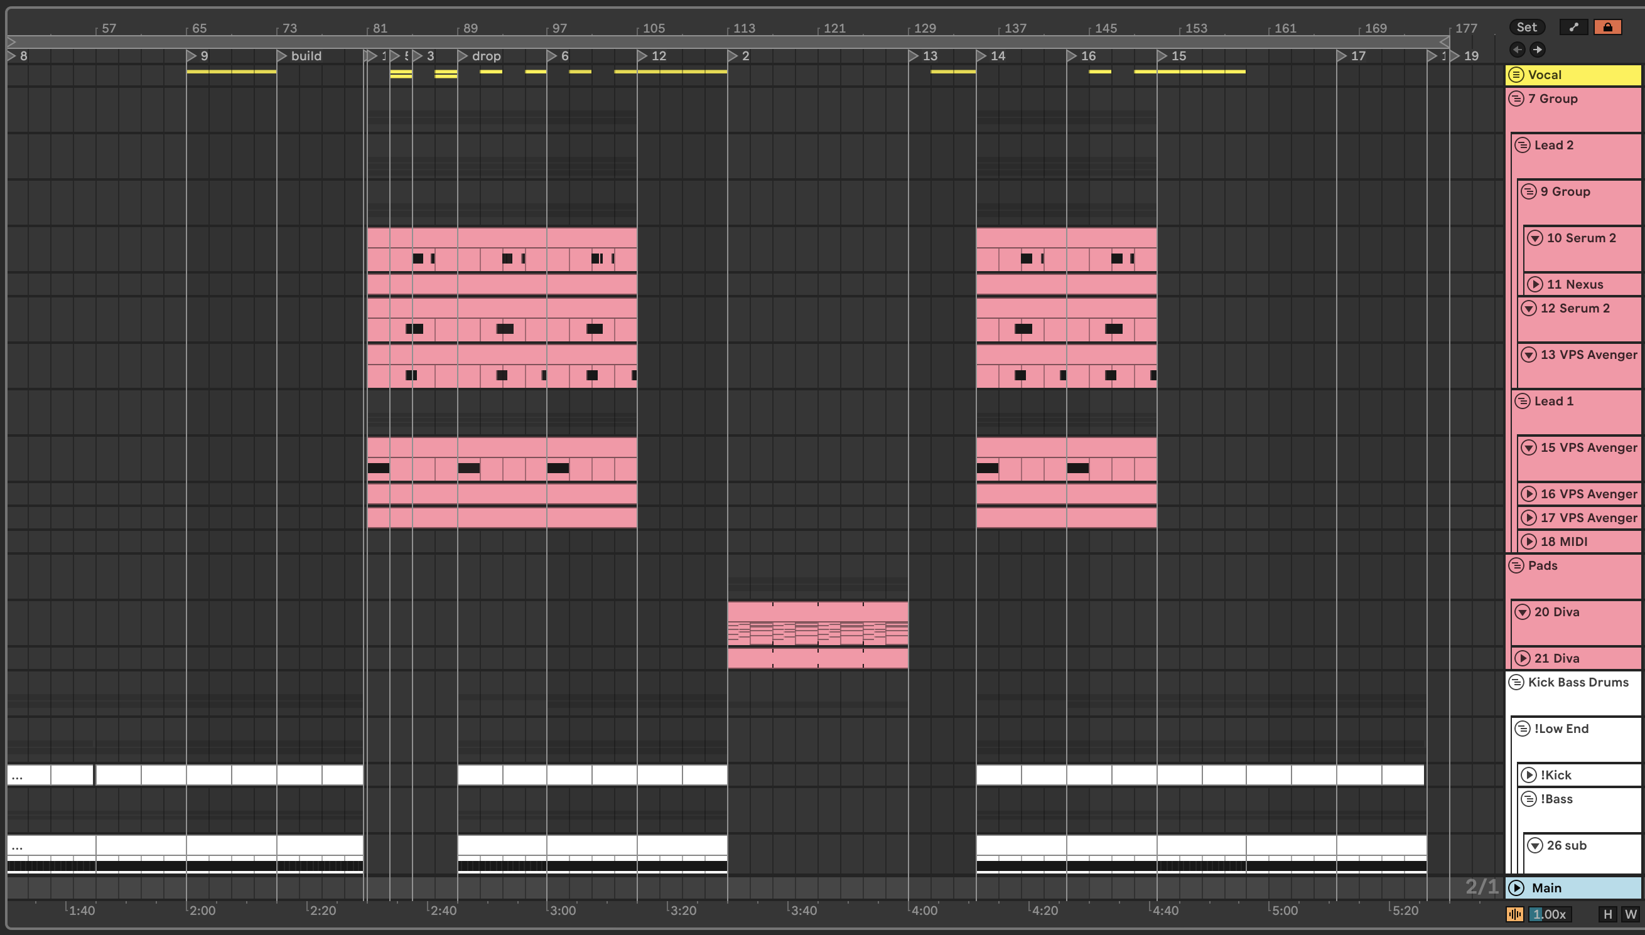Viewport: 1645px width, 935px height.
Task: Jump to next locator arrow
Action: coord(1537,50)
